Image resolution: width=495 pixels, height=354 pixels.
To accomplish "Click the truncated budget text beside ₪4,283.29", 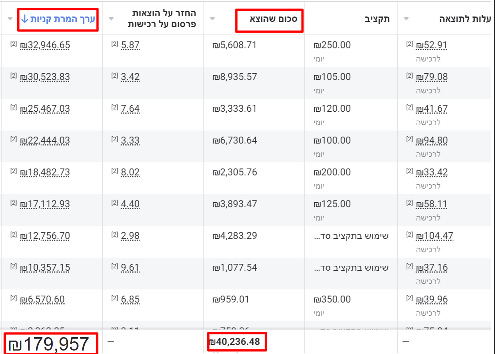I will click(351, 236).
